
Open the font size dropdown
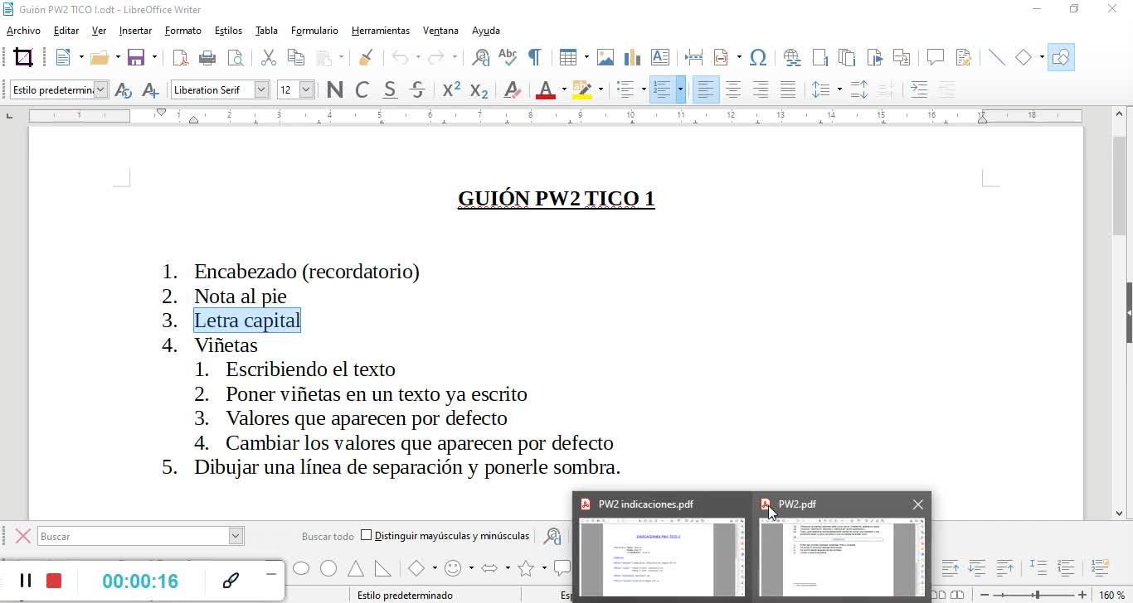(307, 89)
